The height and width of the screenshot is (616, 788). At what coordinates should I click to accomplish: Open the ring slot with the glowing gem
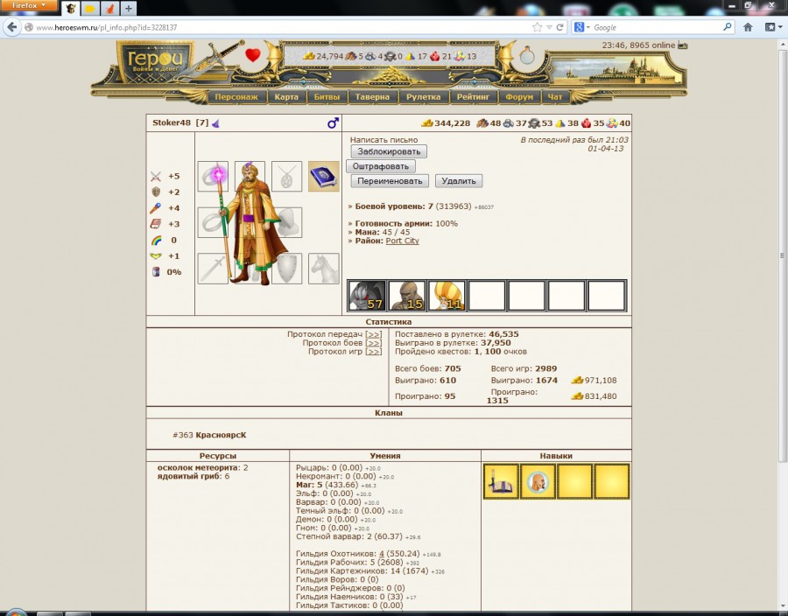tap(213, 176)
